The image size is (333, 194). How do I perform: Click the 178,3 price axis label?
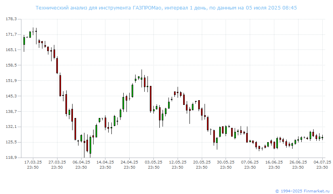click(x=11, y=19)
